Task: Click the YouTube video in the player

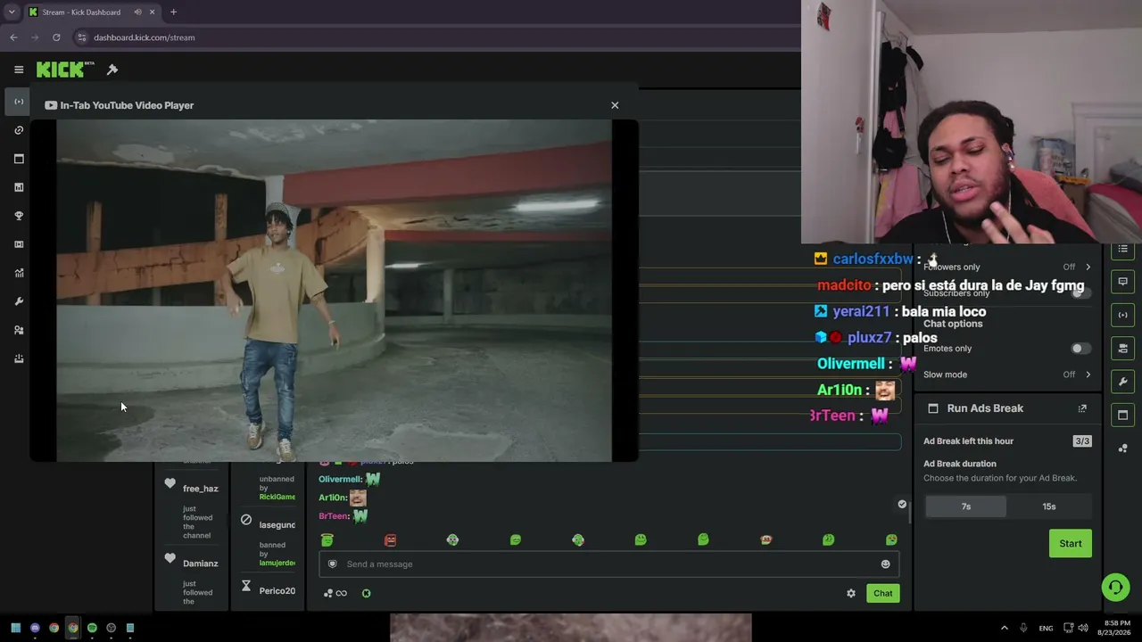Action: (x=334, y=291)
